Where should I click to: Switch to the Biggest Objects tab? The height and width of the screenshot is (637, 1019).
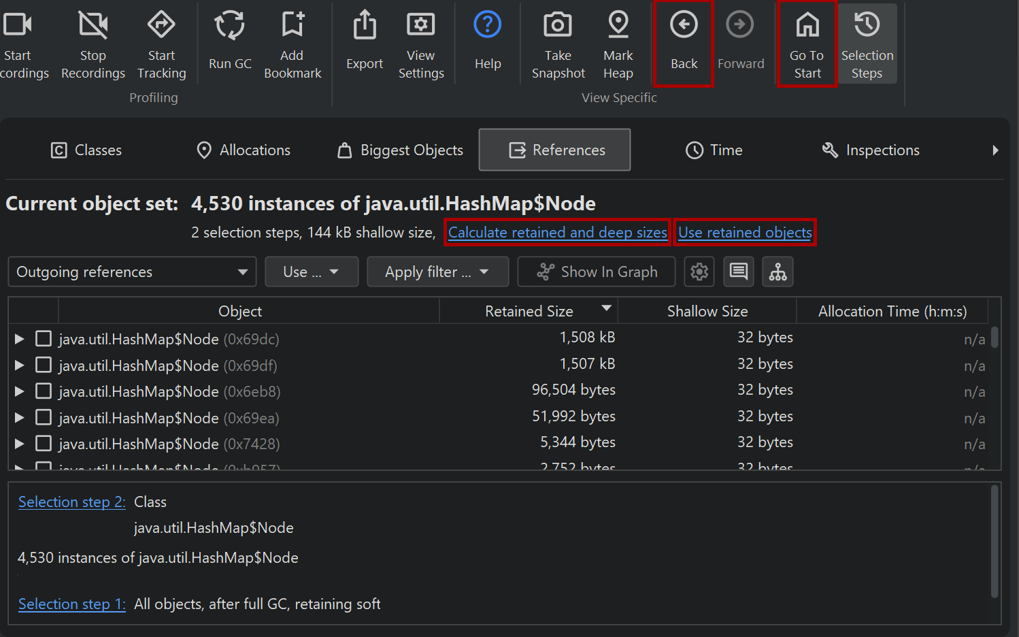click(401, 150)
